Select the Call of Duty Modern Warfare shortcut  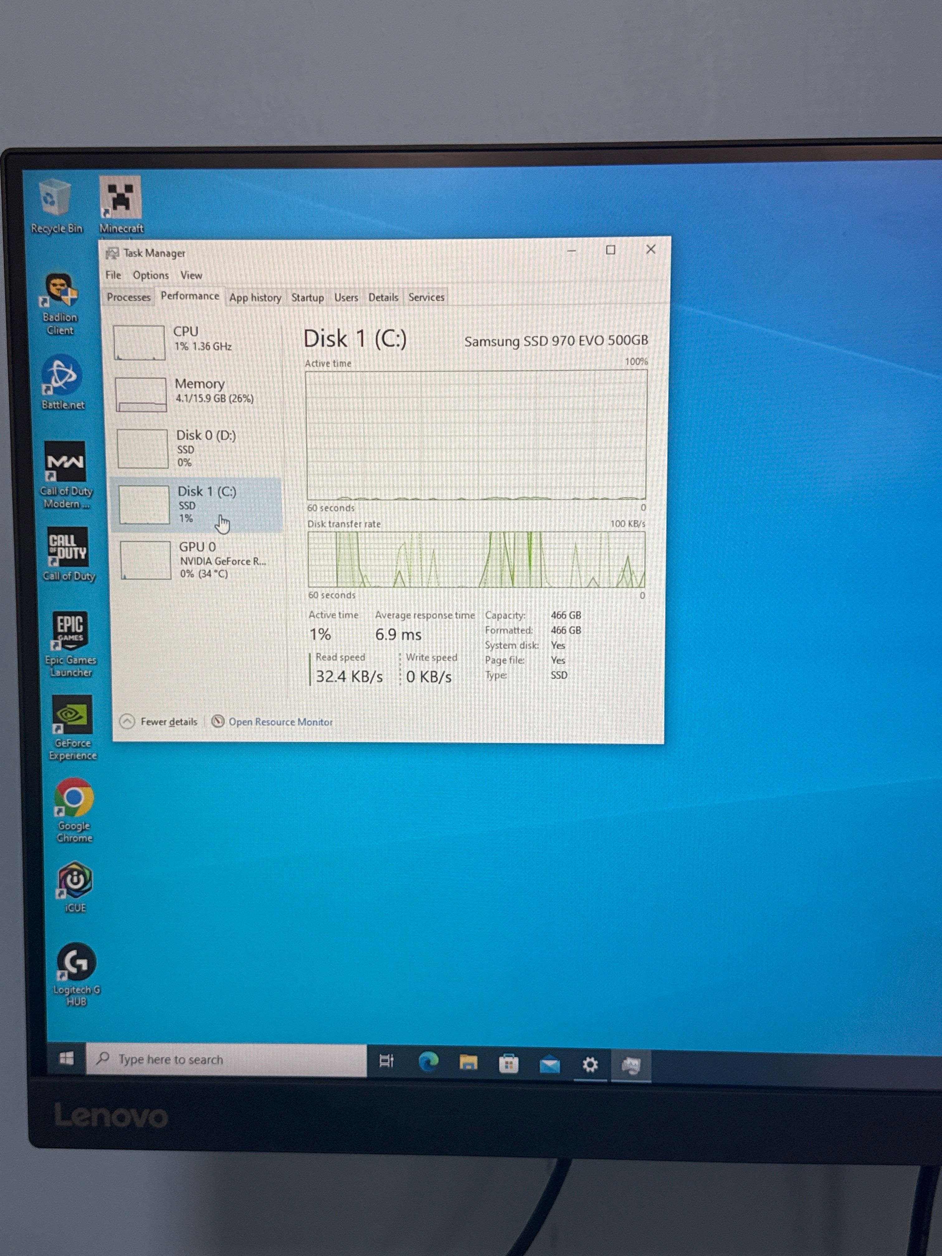[x=65, y=475]
